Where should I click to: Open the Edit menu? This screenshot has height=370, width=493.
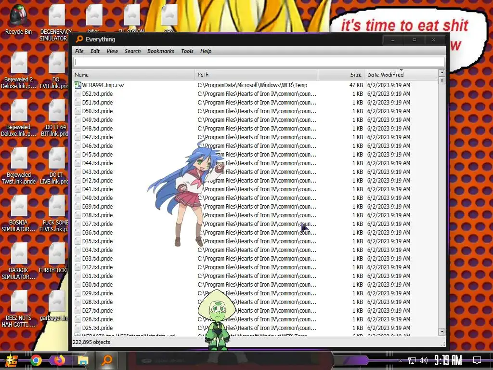[x=95, y=51]
